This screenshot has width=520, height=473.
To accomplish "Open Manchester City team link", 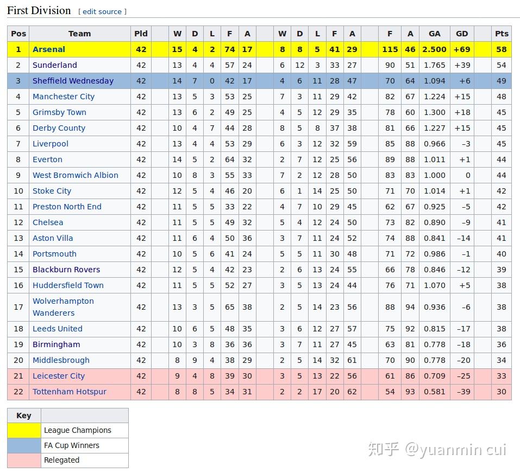I will (x=64, y=97).
